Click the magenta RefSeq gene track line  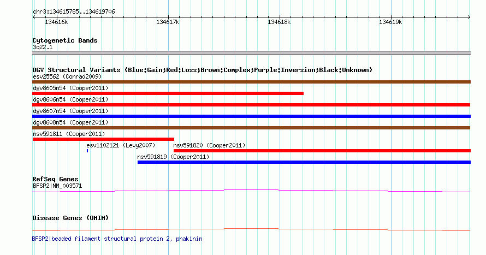tap(251, 191)
